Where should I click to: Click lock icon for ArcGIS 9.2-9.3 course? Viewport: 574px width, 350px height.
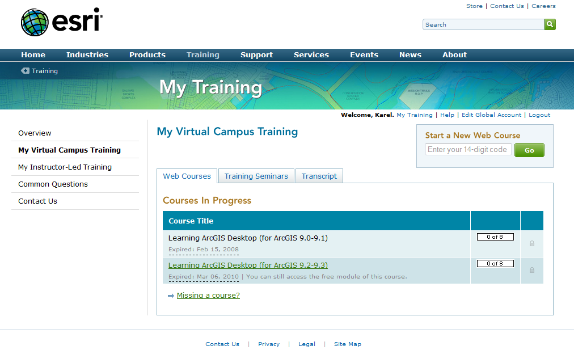pos(532,270)
